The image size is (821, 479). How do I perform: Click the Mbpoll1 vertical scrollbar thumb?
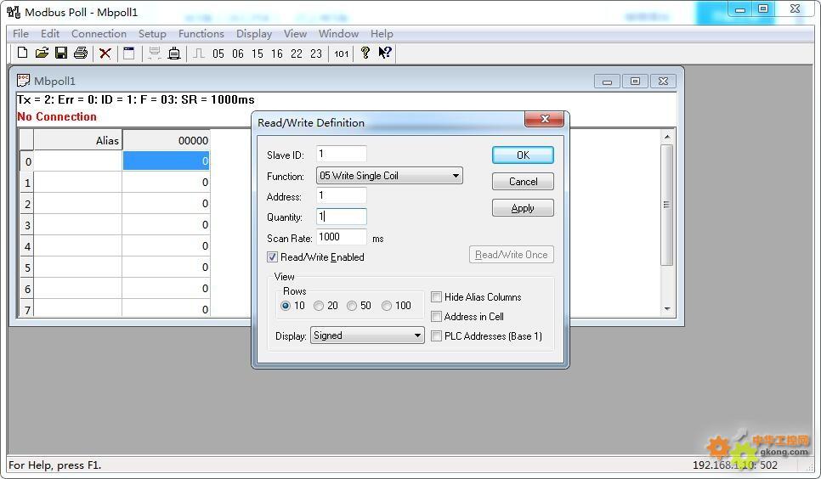[666, 206]
